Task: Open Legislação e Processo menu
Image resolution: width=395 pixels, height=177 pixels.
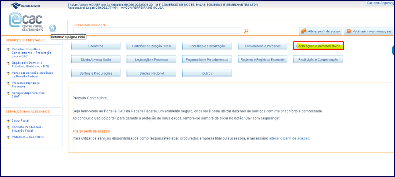Action: click(x=151, y=59)
